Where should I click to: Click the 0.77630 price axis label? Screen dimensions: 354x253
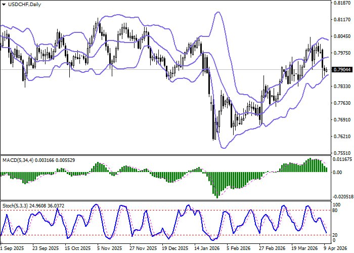coord(341,103)
